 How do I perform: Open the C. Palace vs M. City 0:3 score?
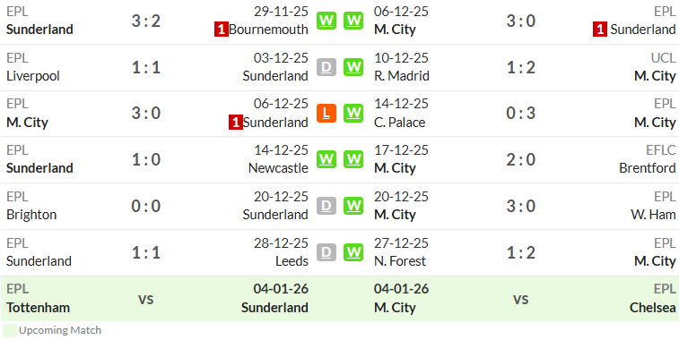click(x=521, y=114)
